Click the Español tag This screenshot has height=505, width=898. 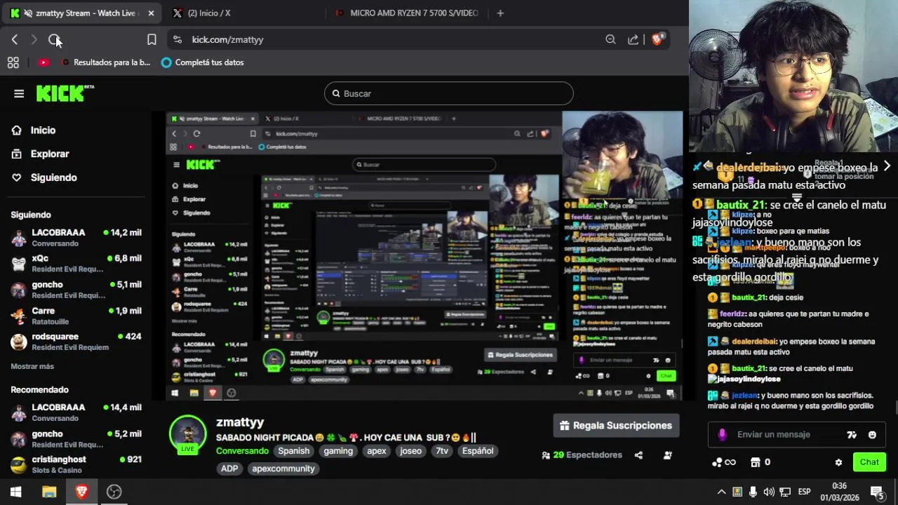click(x=478, y=451)
